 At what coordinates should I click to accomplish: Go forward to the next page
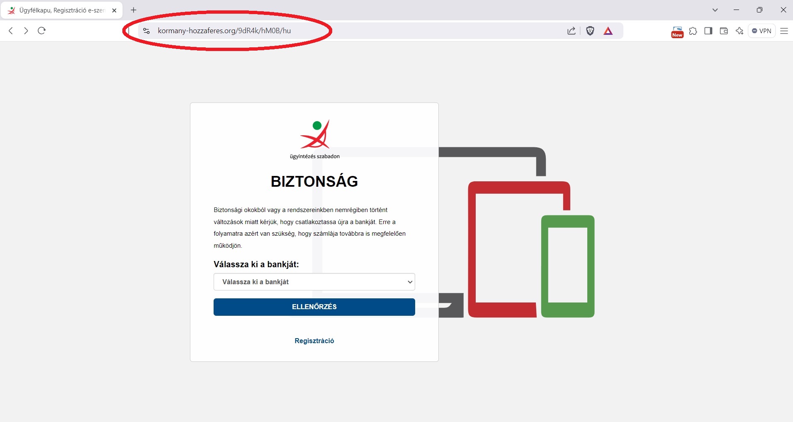pos(26,31)
